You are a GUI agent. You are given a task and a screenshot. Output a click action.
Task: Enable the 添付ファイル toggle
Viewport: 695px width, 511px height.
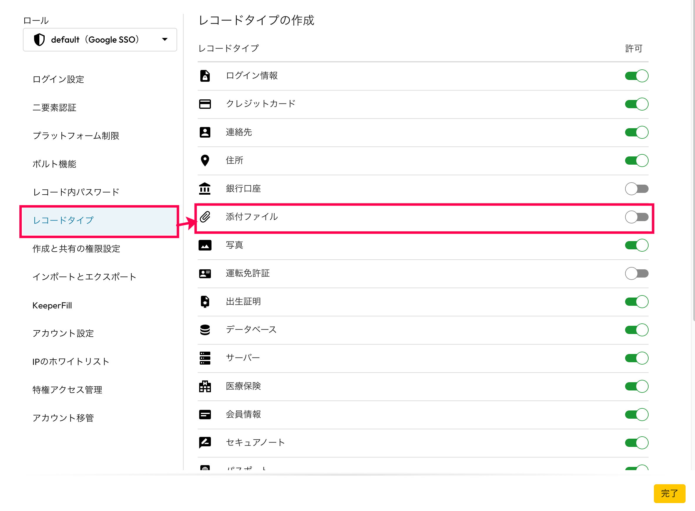tap(636, 217)
